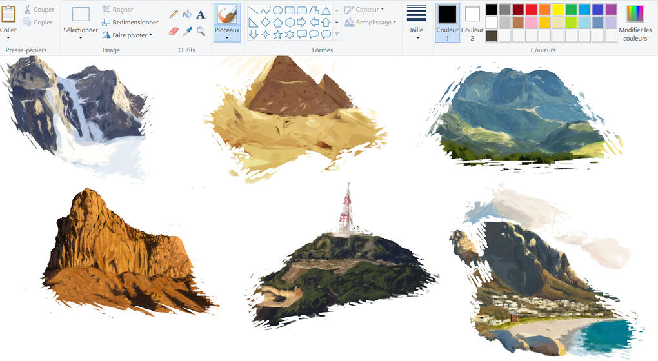Activate the Text tool
Image resolution: width=658 pixels, height=361 pixels.
tap(201, 14)
